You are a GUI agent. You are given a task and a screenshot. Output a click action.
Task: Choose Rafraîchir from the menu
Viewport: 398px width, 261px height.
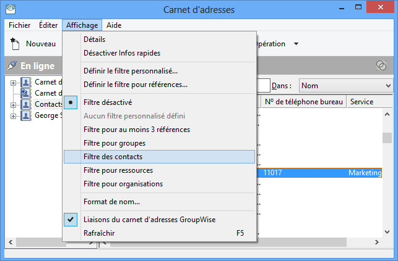159,233
